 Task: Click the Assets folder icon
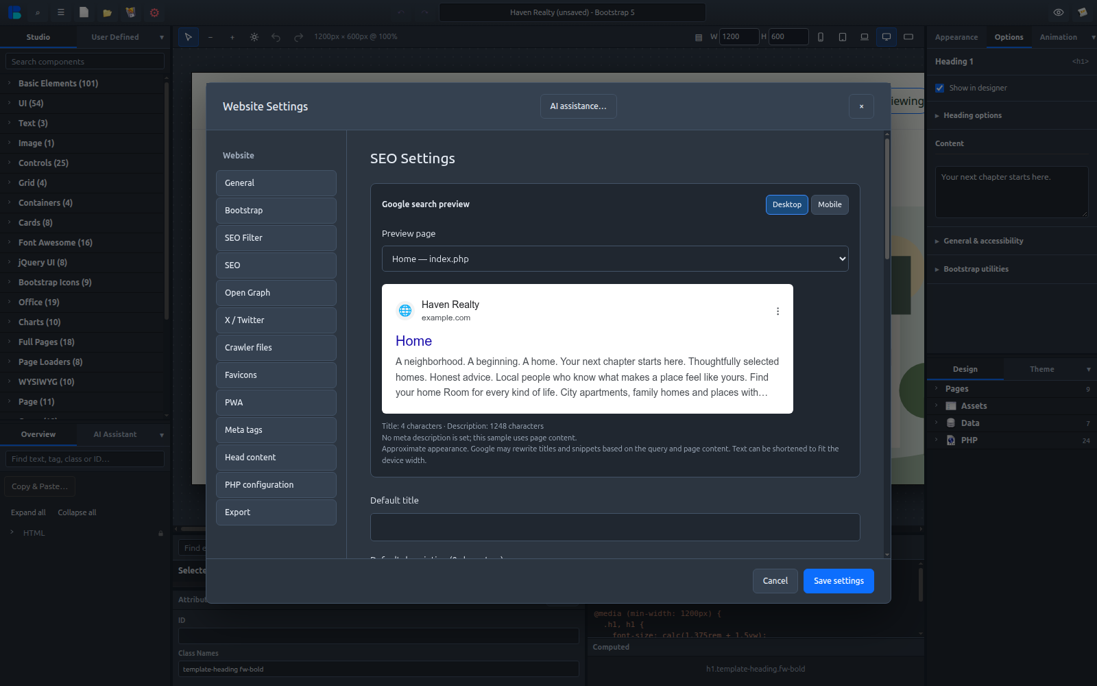(x=951, y=406)
